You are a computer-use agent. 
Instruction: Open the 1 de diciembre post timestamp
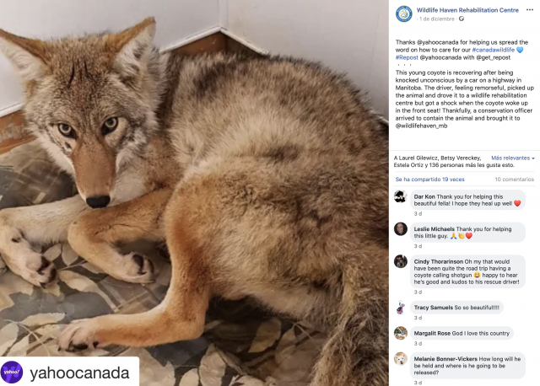click(x=437, y=19)
